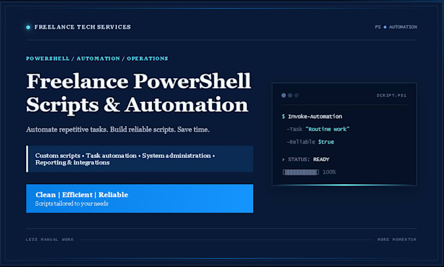
Task: Click the "READY" status value
Action: [x=321, y=159]
